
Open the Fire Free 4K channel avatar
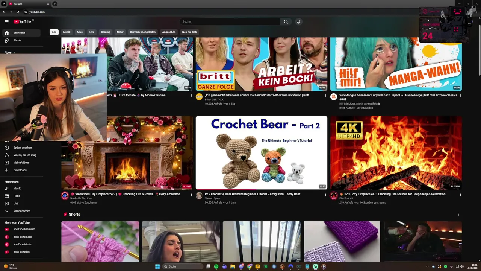334,196
